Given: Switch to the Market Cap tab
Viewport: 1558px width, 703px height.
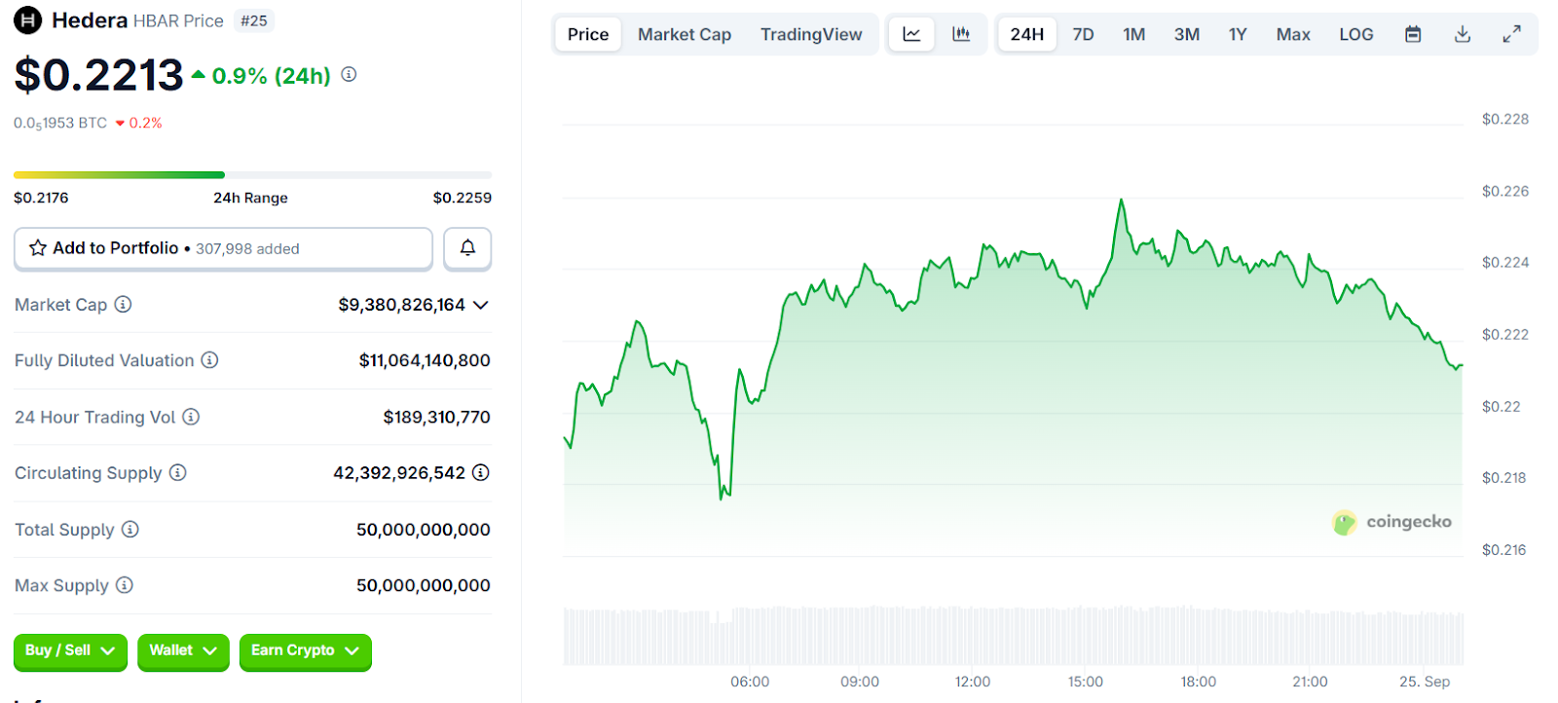Looking at the screenshot, I should 684,34.
